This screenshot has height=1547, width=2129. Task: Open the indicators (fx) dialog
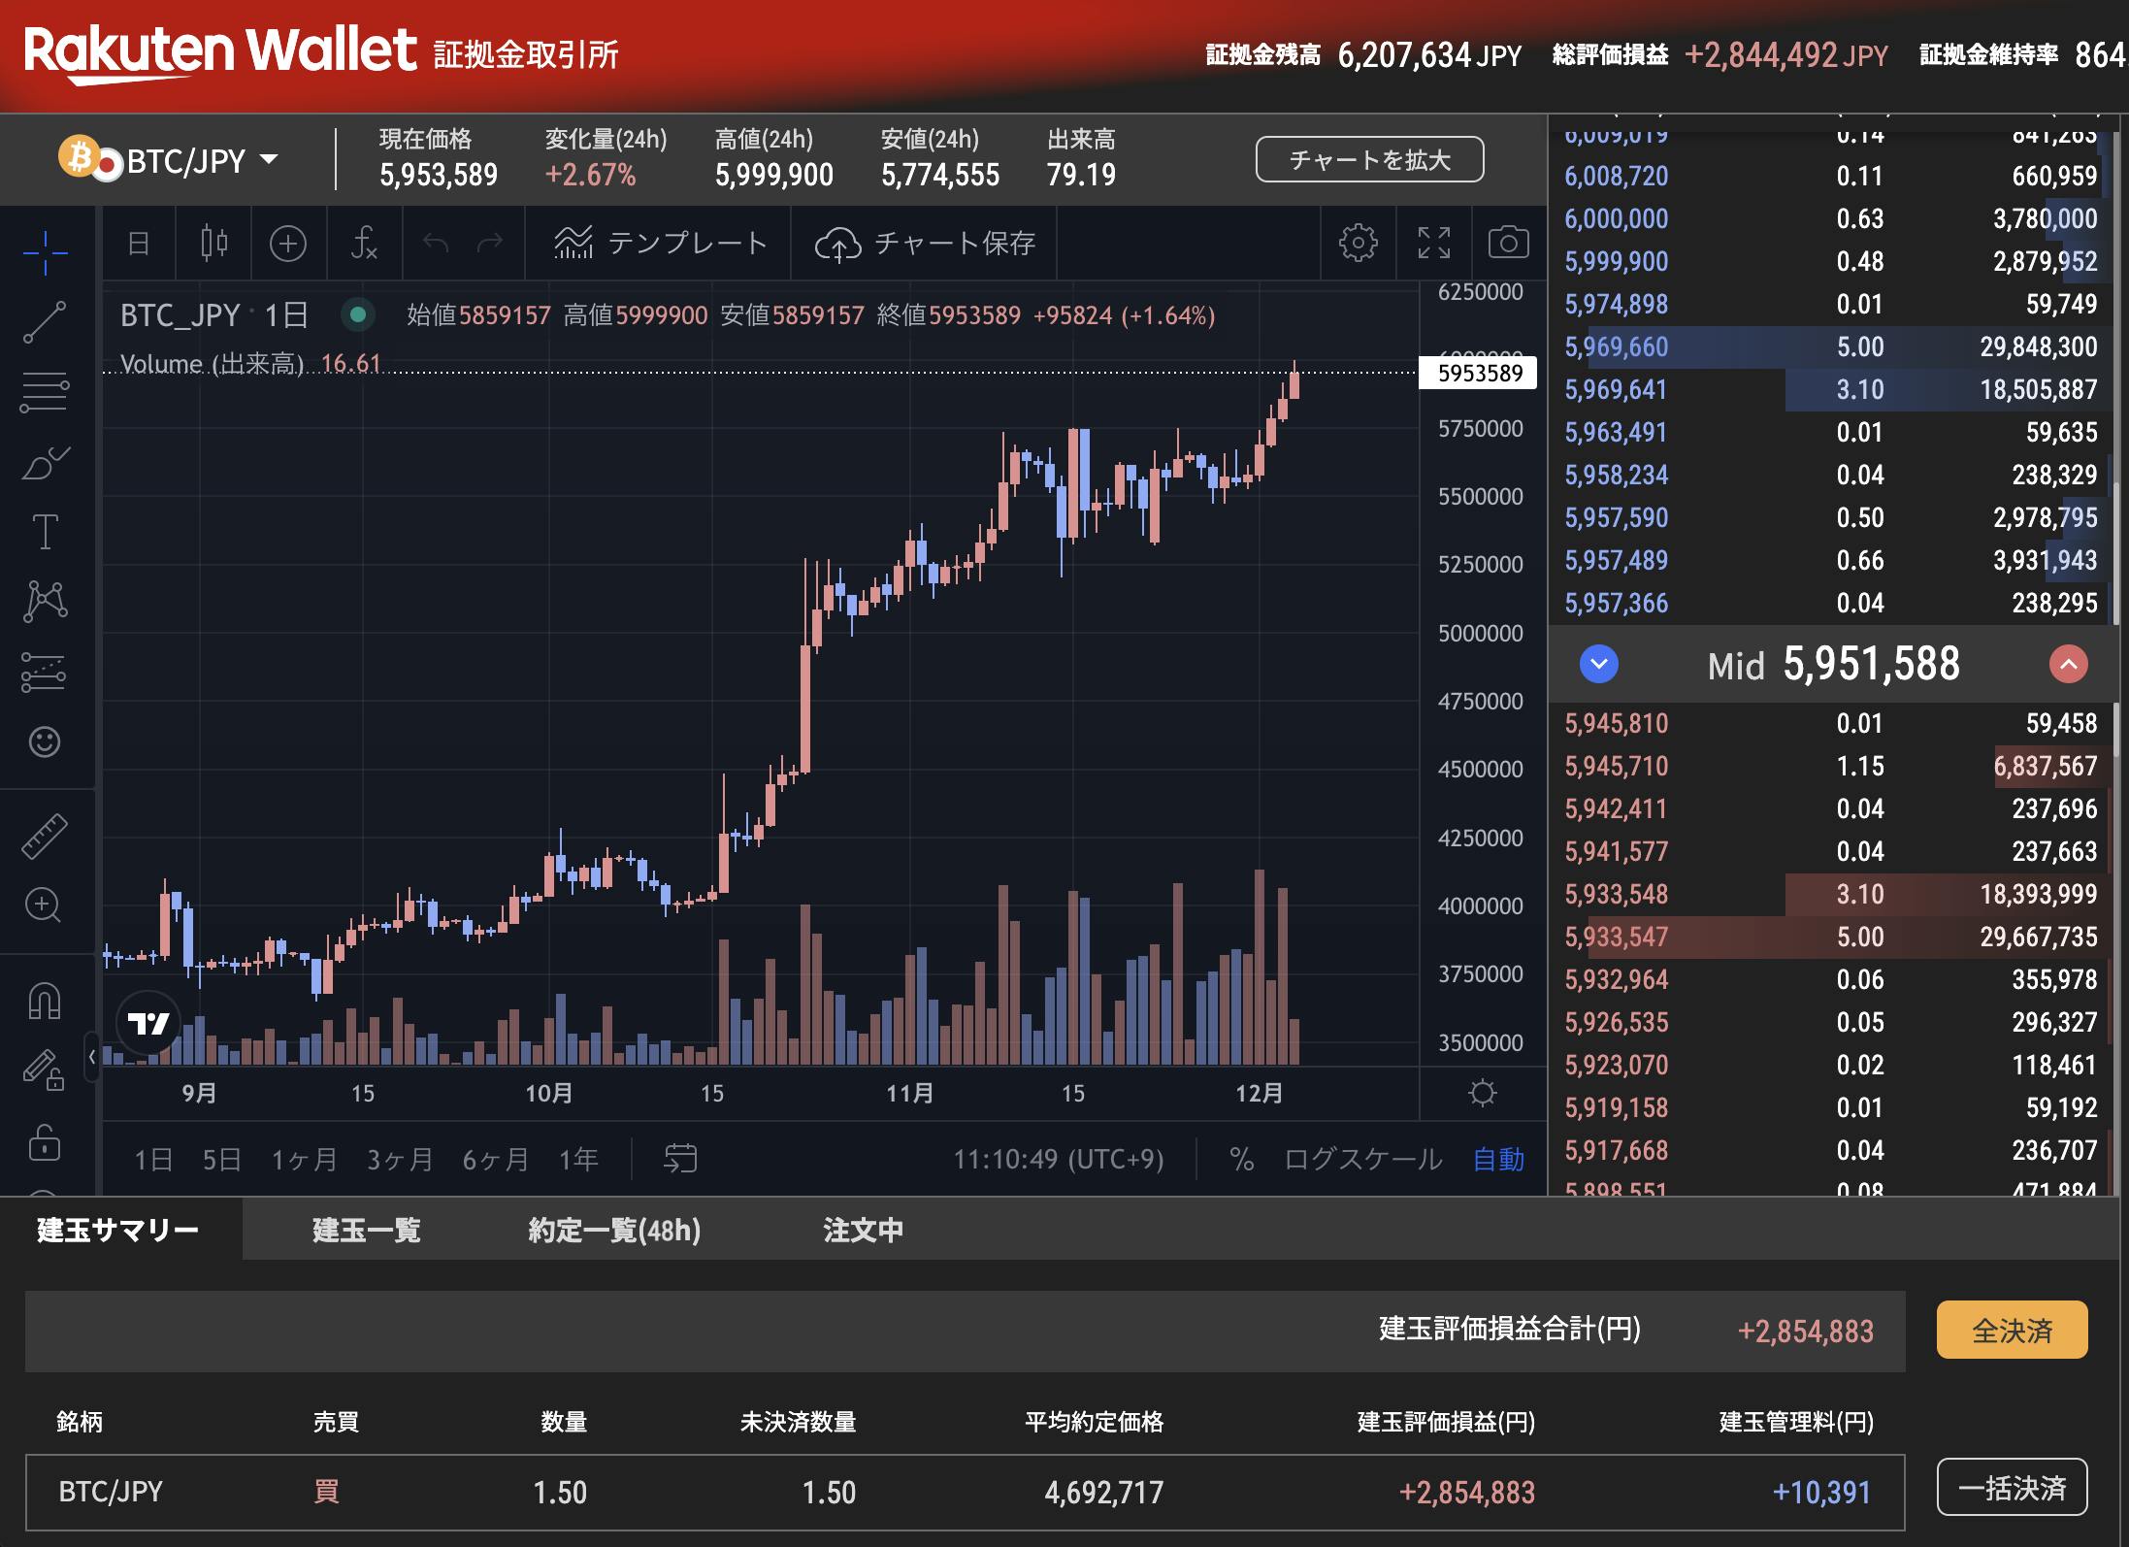point(364,244)
